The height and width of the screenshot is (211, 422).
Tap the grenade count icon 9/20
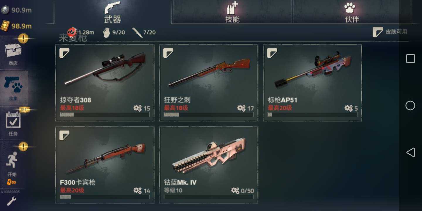pyautogui.click(x=107, y=32)
